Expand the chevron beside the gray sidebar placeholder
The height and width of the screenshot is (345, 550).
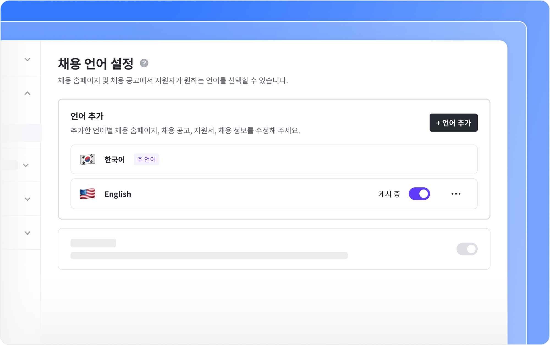(x=26, y=165)
